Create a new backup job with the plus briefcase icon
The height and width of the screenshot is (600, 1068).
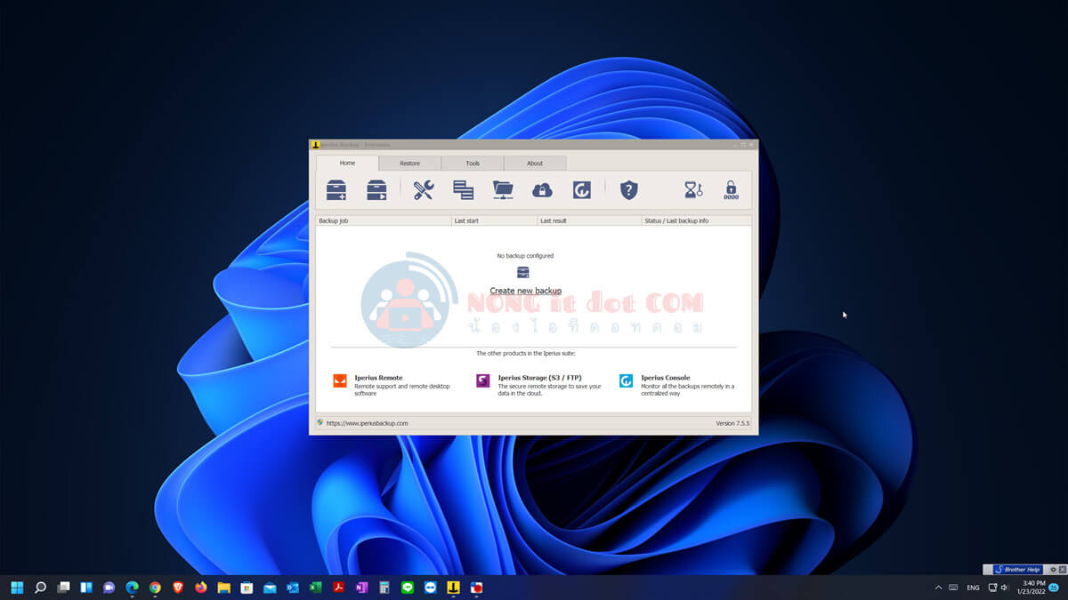tap(336, 188)
